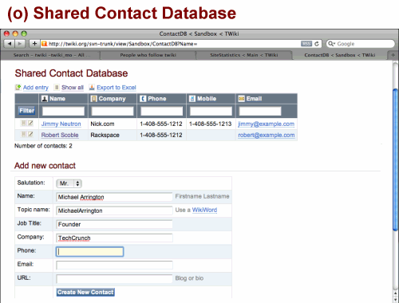Image resolution: width=399 pixels, height=303 pixels.
Task: Click the WikiWord help link
Action: 204,210
